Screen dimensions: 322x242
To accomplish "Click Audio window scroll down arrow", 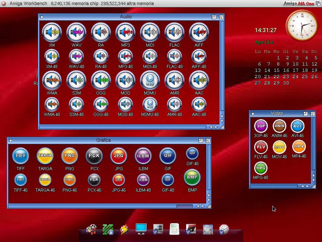I will click(x=222, y=121).
